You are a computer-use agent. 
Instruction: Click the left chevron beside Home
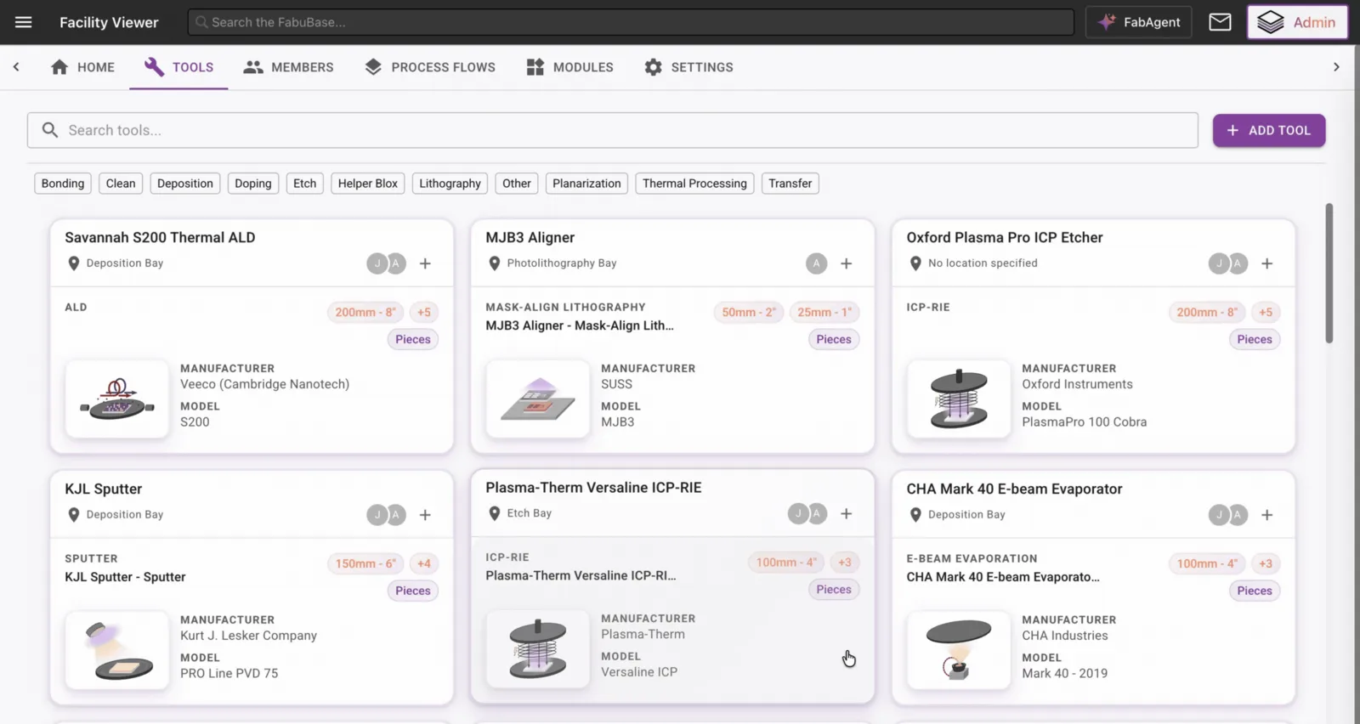click(16, 66)
